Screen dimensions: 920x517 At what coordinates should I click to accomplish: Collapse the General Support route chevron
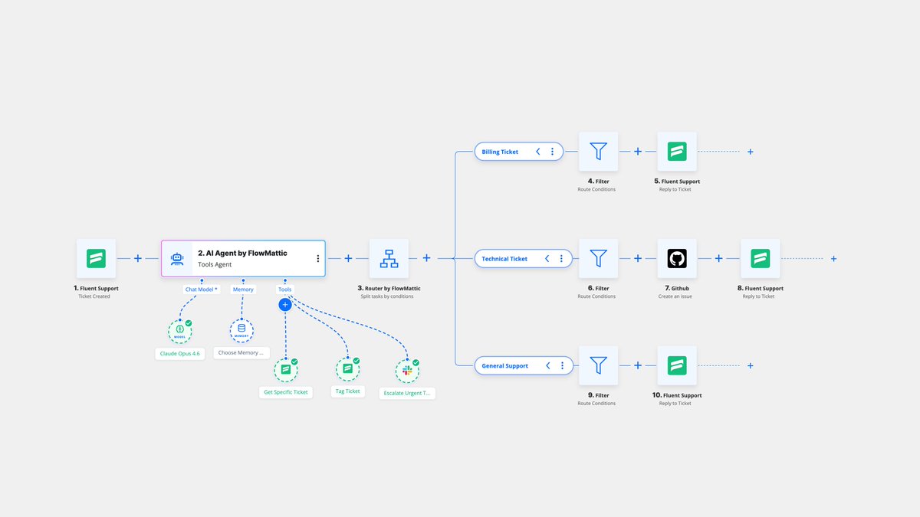coord(548,365)
